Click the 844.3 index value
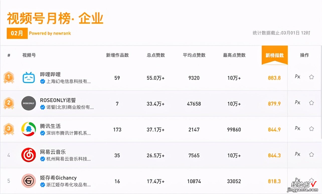 click(x=274, y=155)
